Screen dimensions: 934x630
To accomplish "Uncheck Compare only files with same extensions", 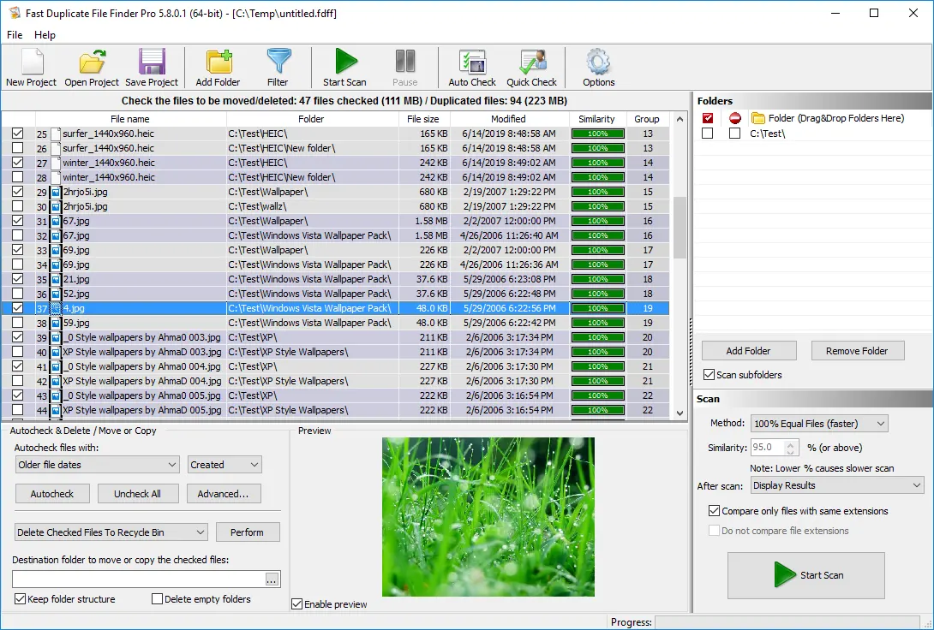I will [715, 510].
